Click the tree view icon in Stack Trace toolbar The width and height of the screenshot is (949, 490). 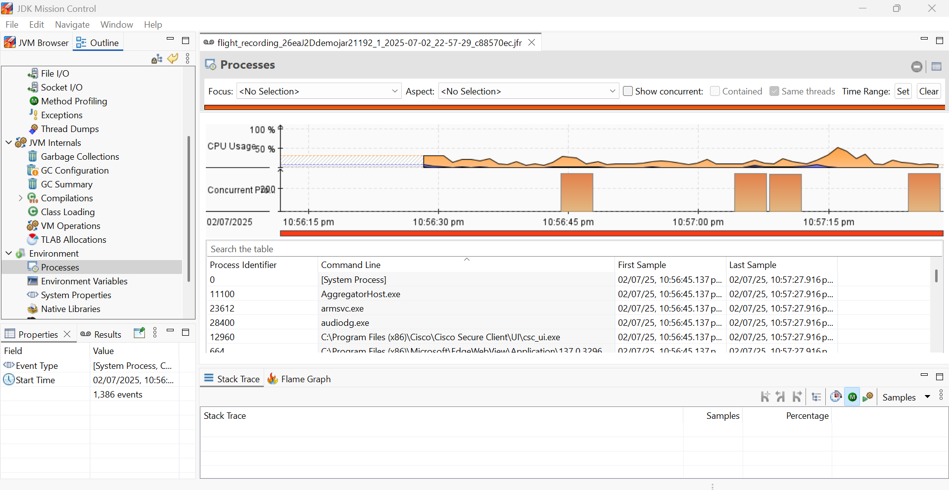pos(816,397)
